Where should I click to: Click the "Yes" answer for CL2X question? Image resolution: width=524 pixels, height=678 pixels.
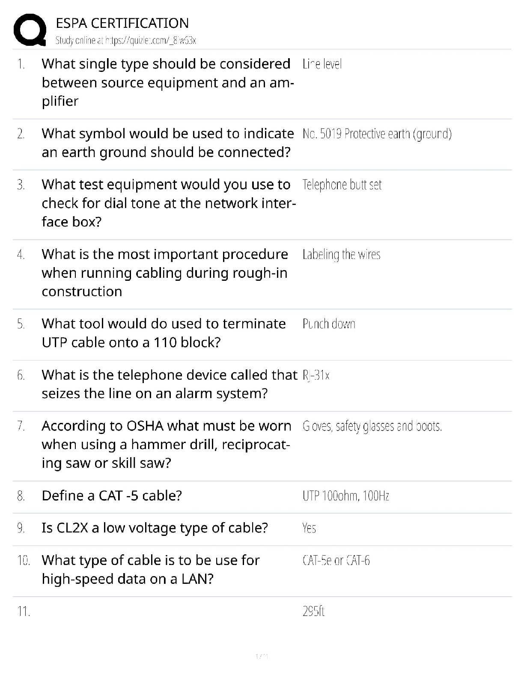pyautogui.click(x=309, y=528)
